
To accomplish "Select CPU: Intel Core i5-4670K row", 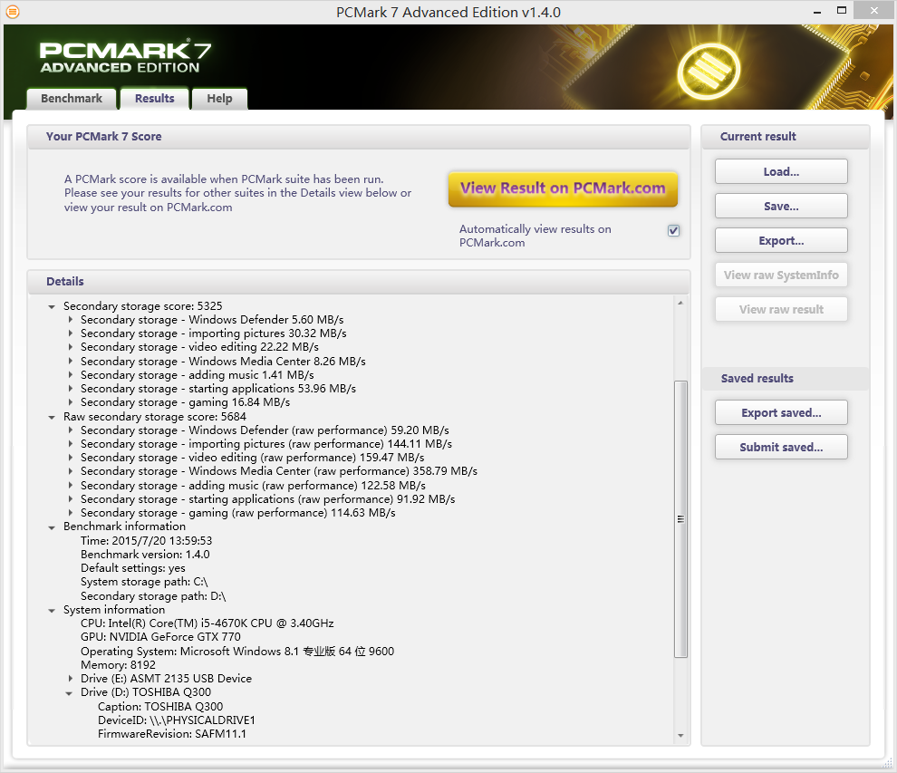I will [207, 623].
